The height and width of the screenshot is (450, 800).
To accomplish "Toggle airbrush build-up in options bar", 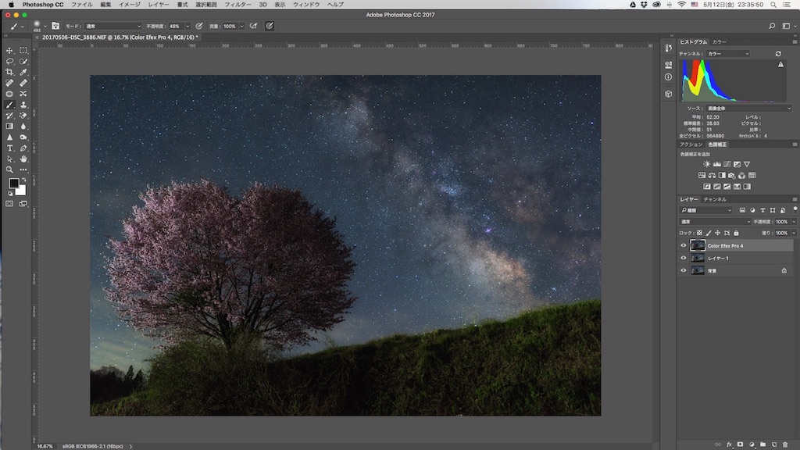I will click(x=254, y=26).
